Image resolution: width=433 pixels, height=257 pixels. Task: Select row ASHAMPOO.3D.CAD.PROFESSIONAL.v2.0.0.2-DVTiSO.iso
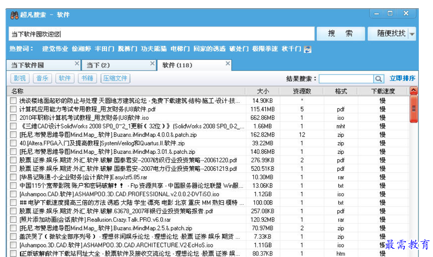208,194
